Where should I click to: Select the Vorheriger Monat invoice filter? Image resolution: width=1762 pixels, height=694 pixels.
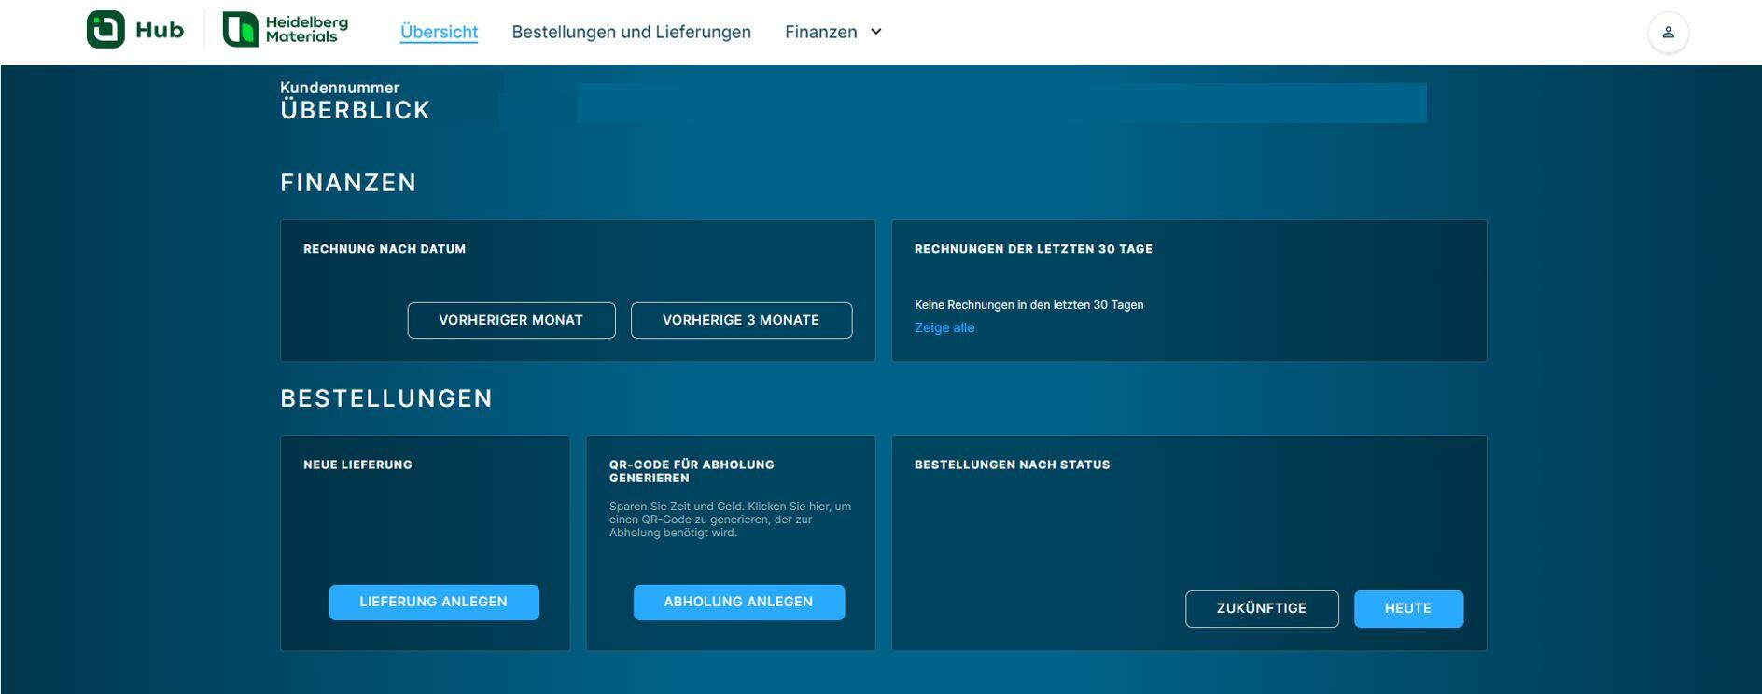pyautogui.click(x=510, y=320)
